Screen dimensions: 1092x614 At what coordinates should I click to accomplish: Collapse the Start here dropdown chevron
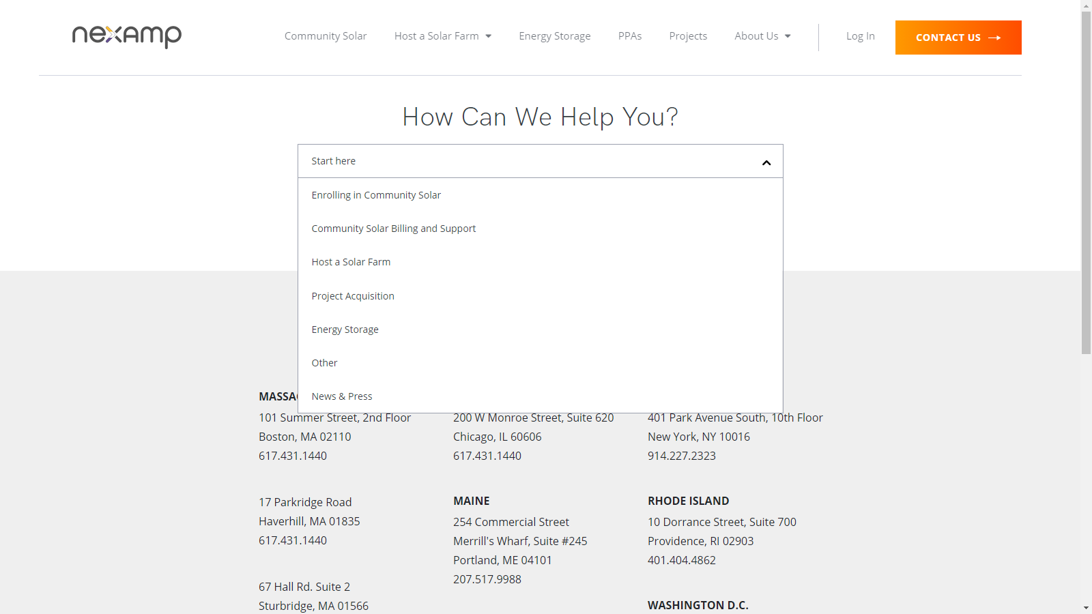[766, 162]
